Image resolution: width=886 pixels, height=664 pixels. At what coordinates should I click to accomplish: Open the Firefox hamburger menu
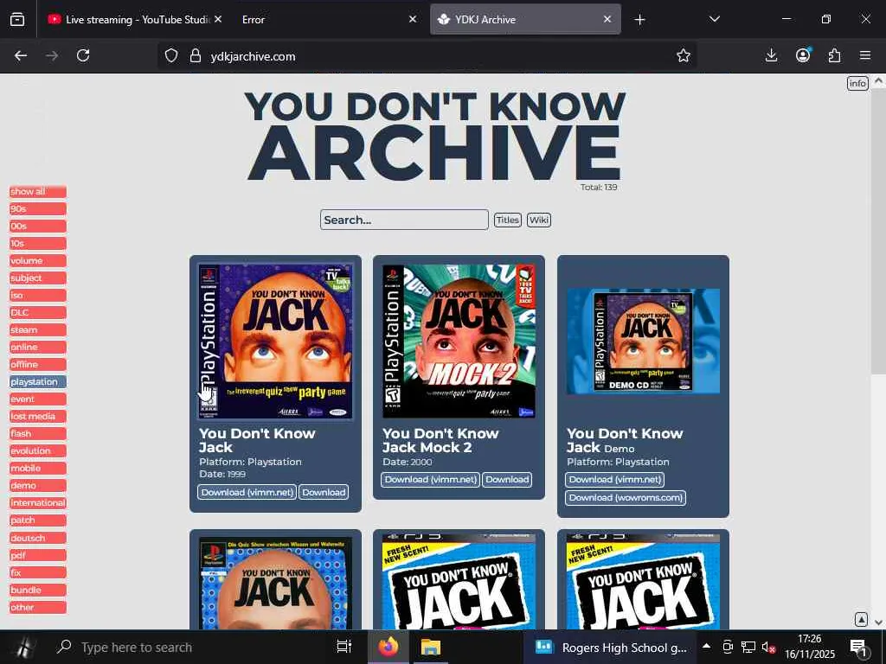tap(865, 55)
